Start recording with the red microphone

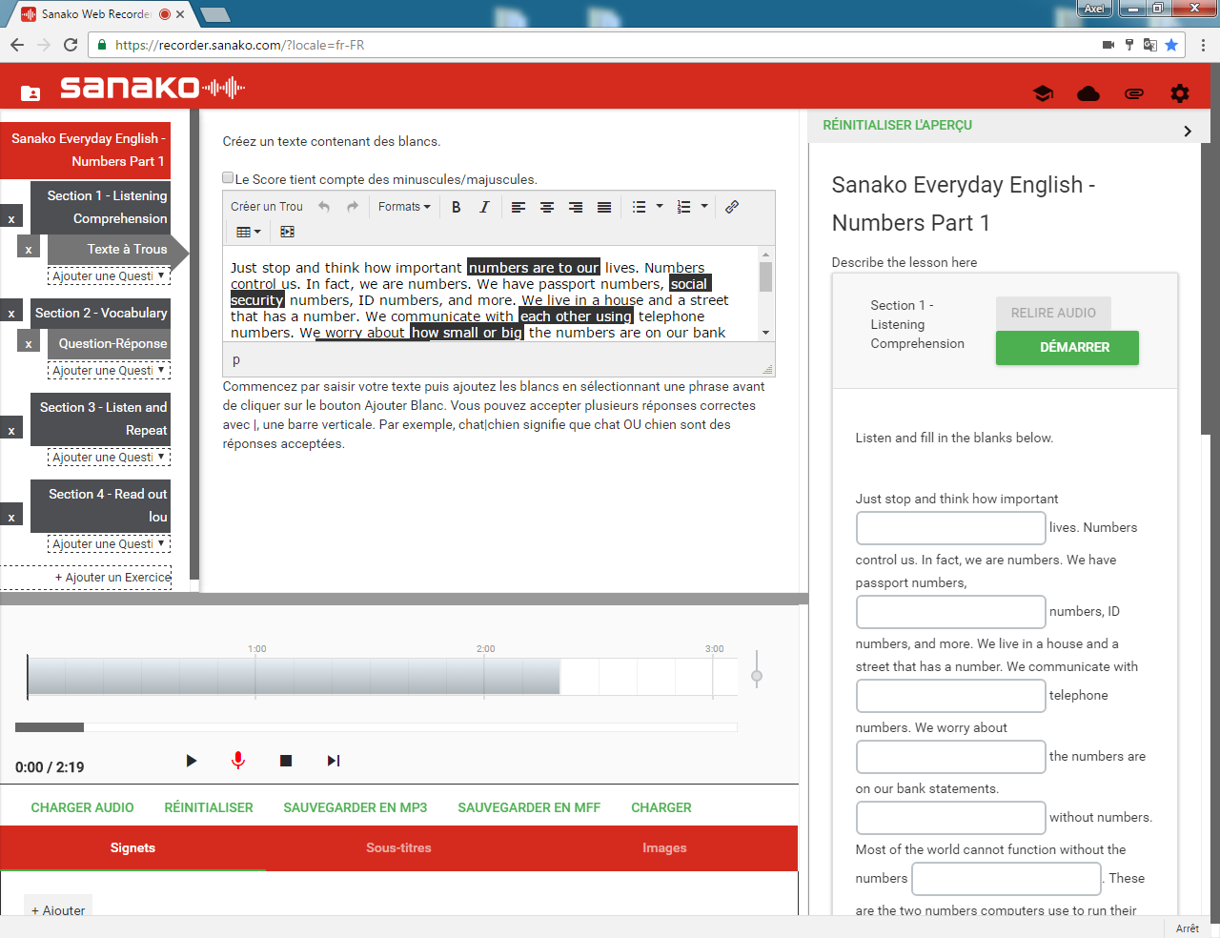point(238,760)
